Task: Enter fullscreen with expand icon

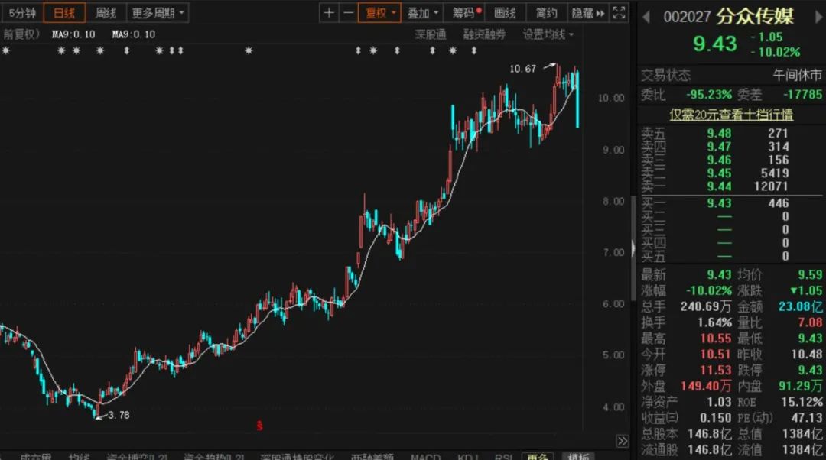Action: [x=619, y=13]
